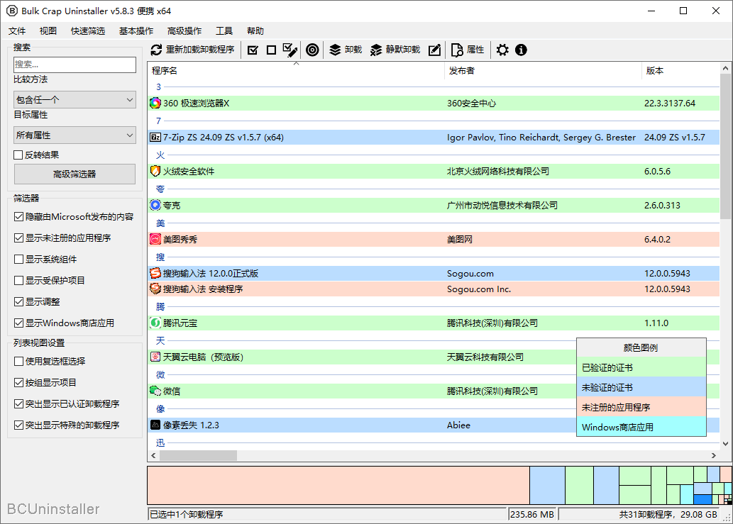Click the 腾讯元宝 app icon
Screen dimensions: 733x524
point(155,323)
